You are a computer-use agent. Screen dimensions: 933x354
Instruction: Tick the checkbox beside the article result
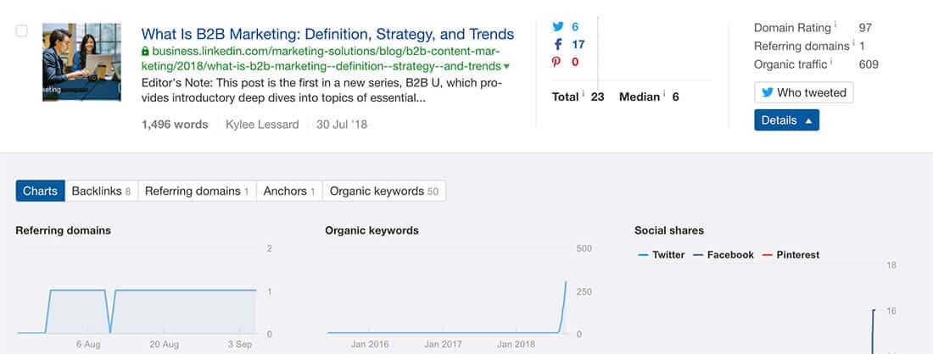[x=22, y=31]
